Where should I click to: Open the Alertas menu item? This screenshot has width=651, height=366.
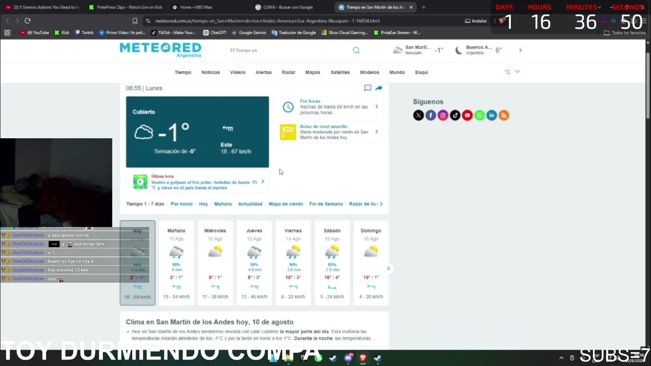(x=263, y=72)
